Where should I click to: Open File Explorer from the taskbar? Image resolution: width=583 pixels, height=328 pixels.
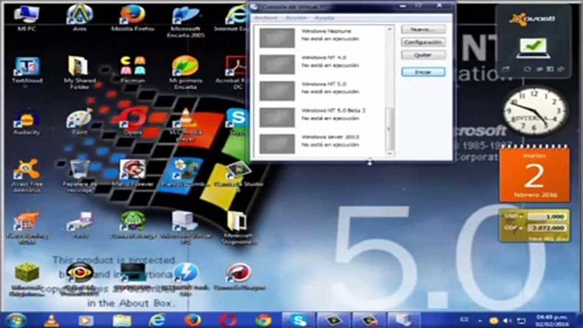tap(122, 320)
